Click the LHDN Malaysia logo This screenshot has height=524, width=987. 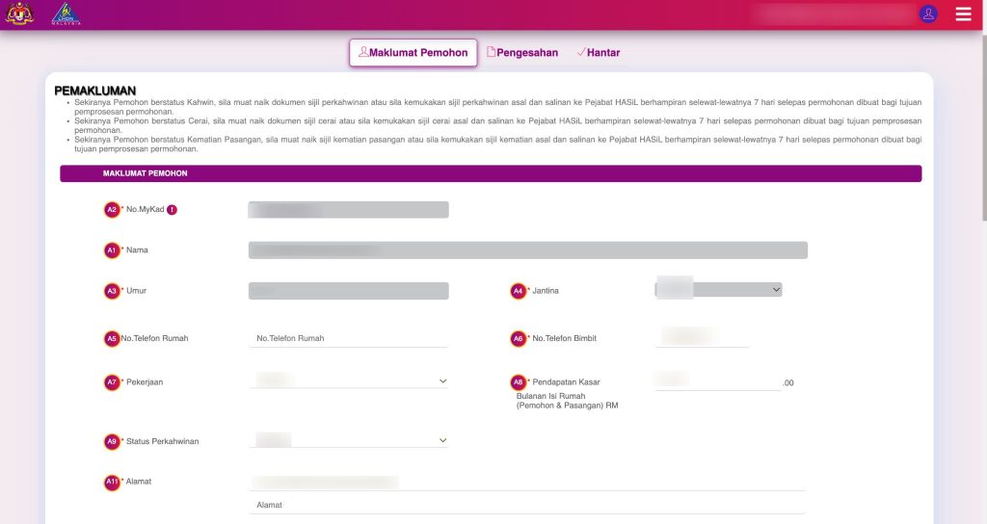[x=65, y=14]
